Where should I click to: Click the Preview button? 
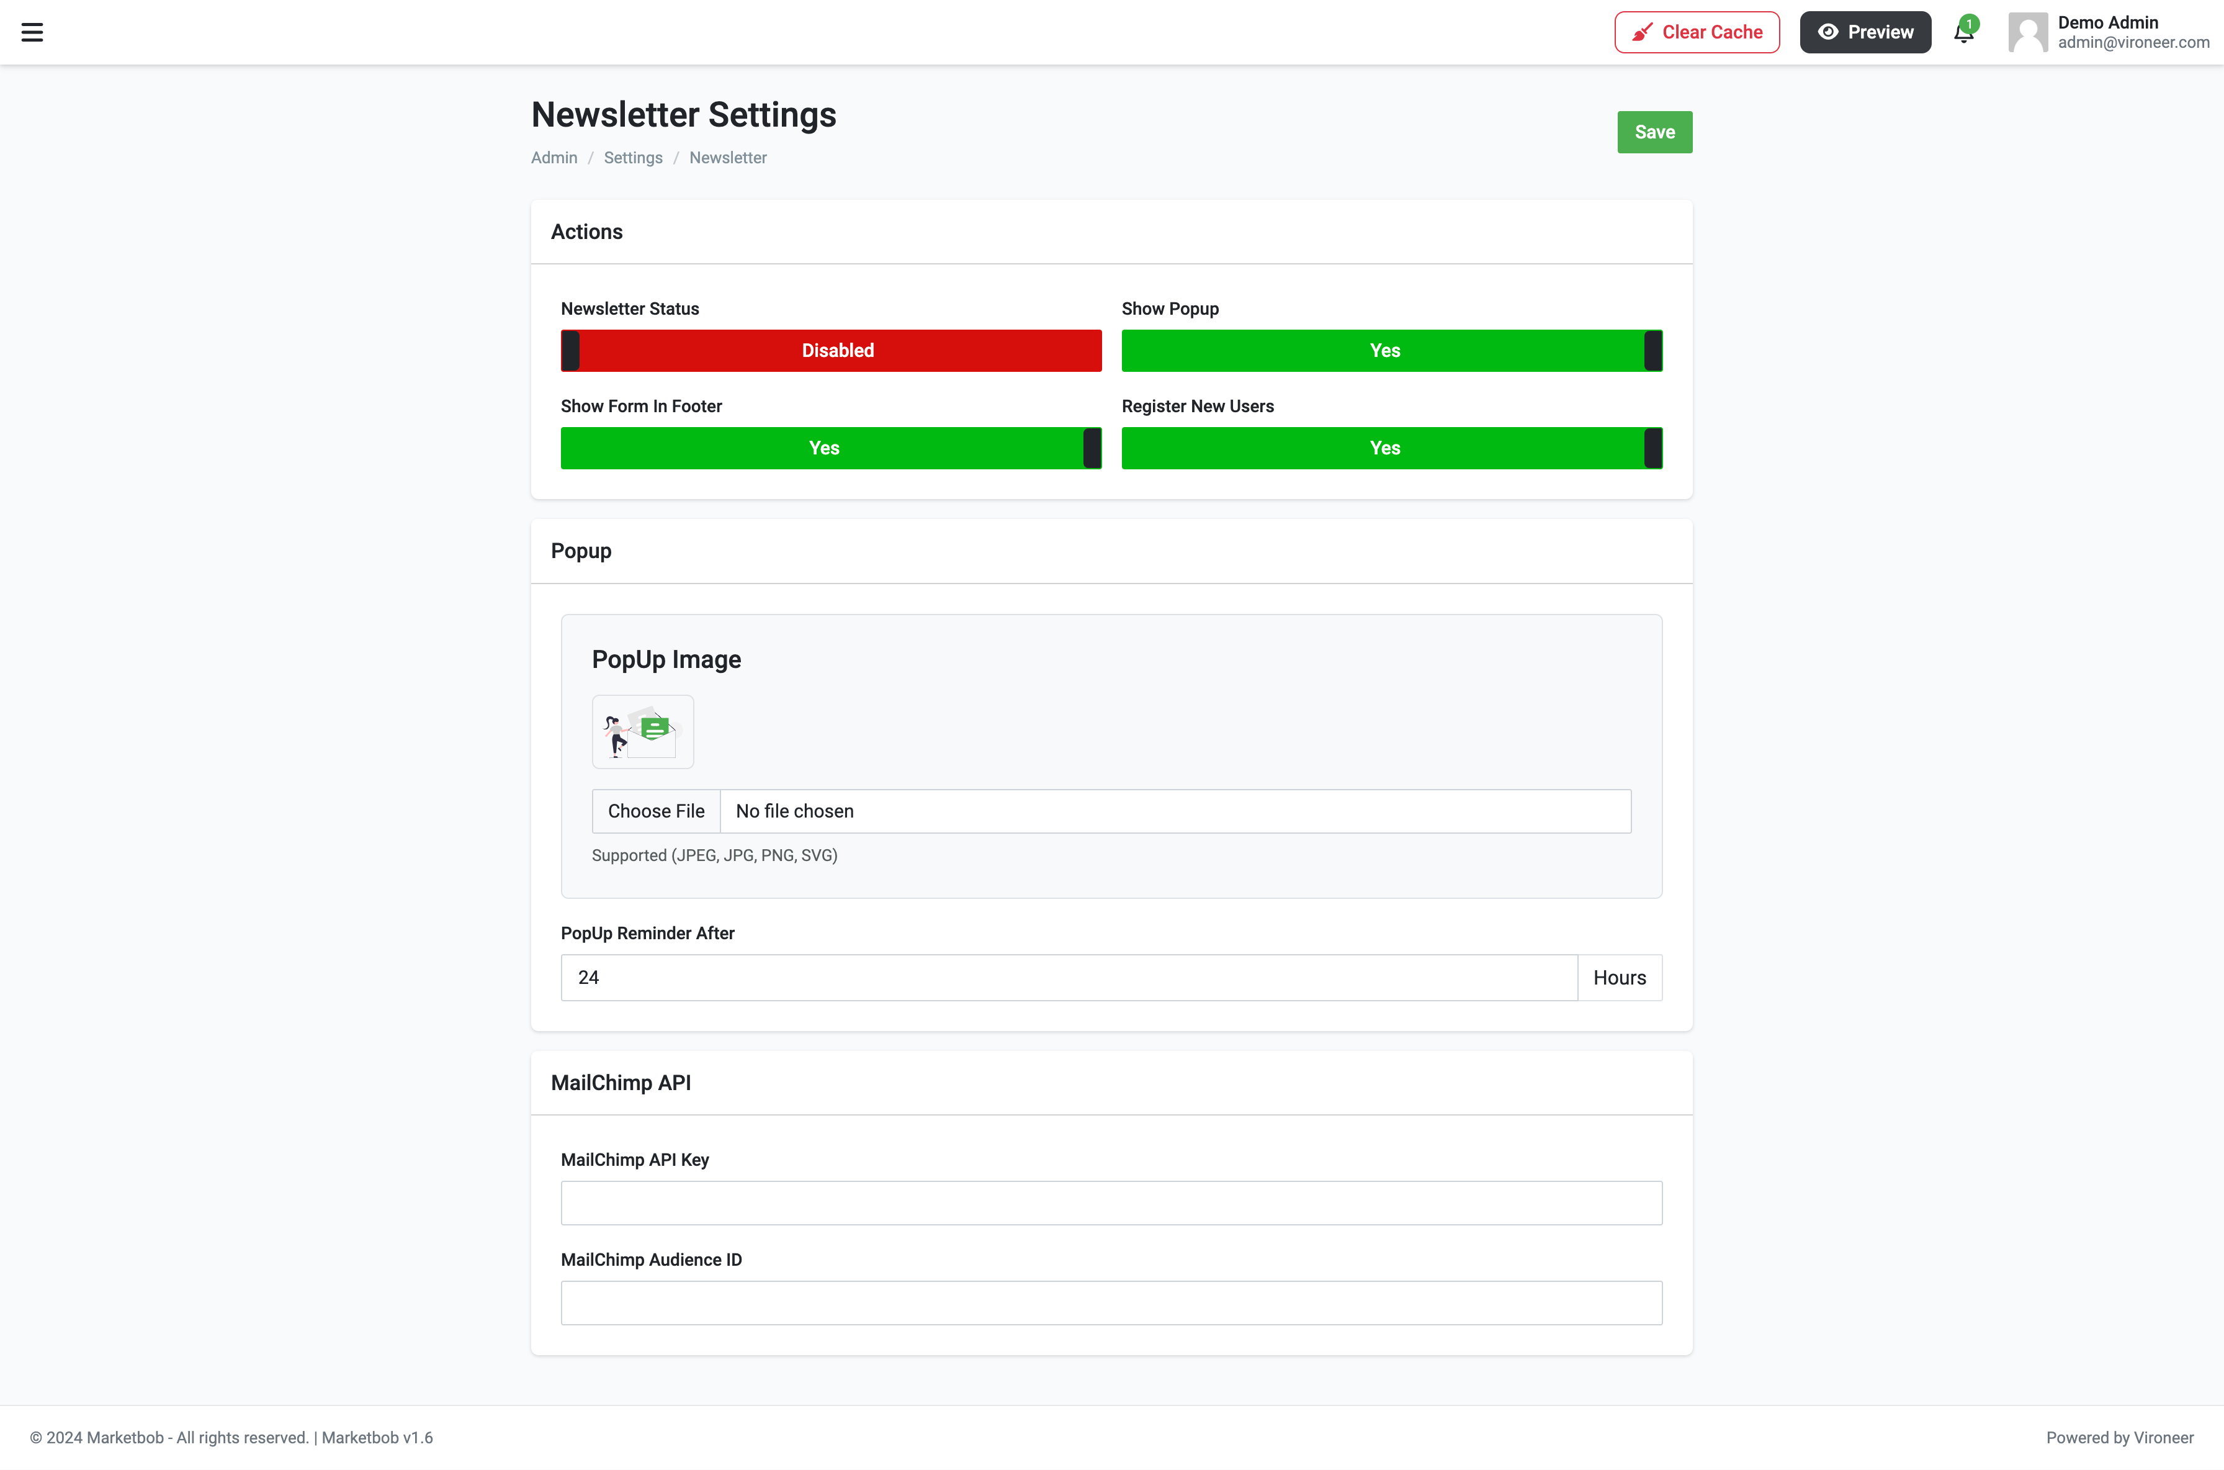[1865, 31]
